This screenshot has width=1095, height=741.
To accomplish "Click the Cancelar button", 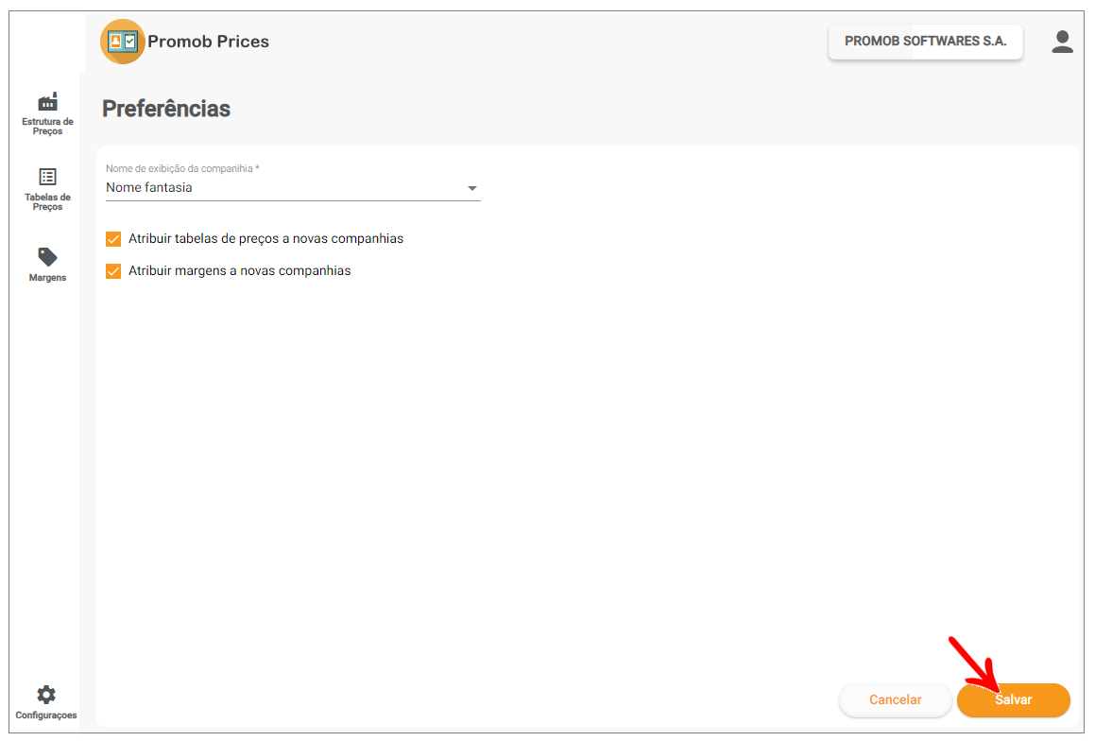I will [896, 699].
